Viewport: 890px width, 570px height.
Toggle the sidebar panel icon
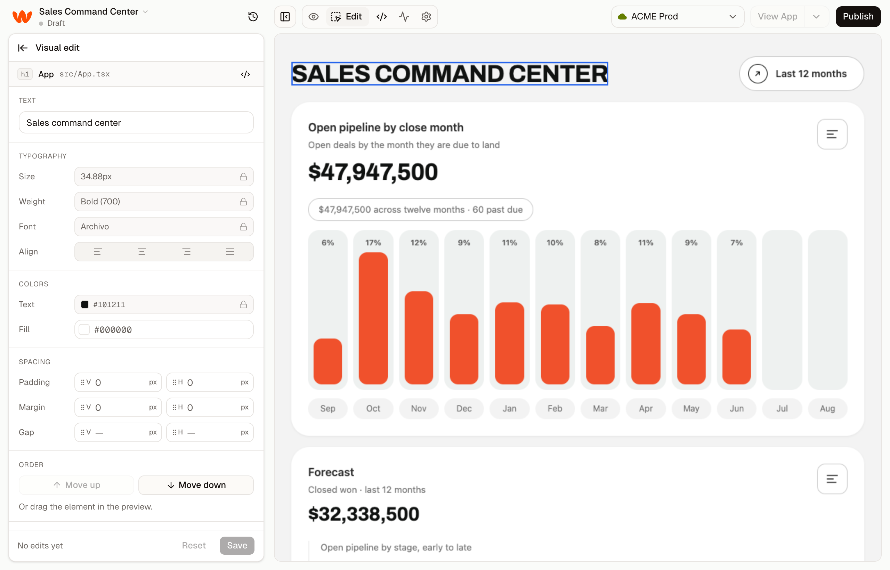[285, 17]
